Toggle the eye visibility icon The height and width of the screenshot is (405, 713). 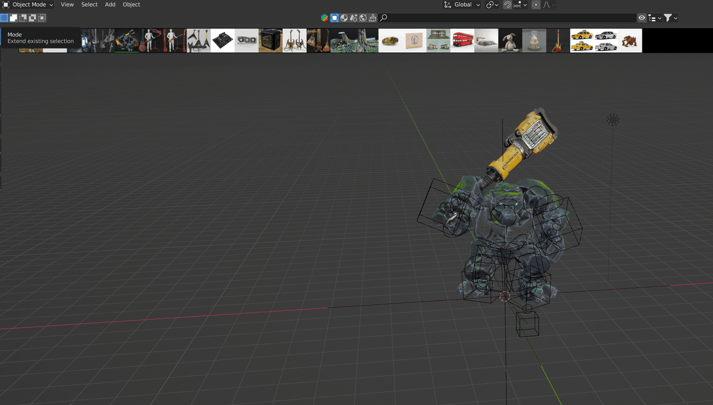(642, 18)
